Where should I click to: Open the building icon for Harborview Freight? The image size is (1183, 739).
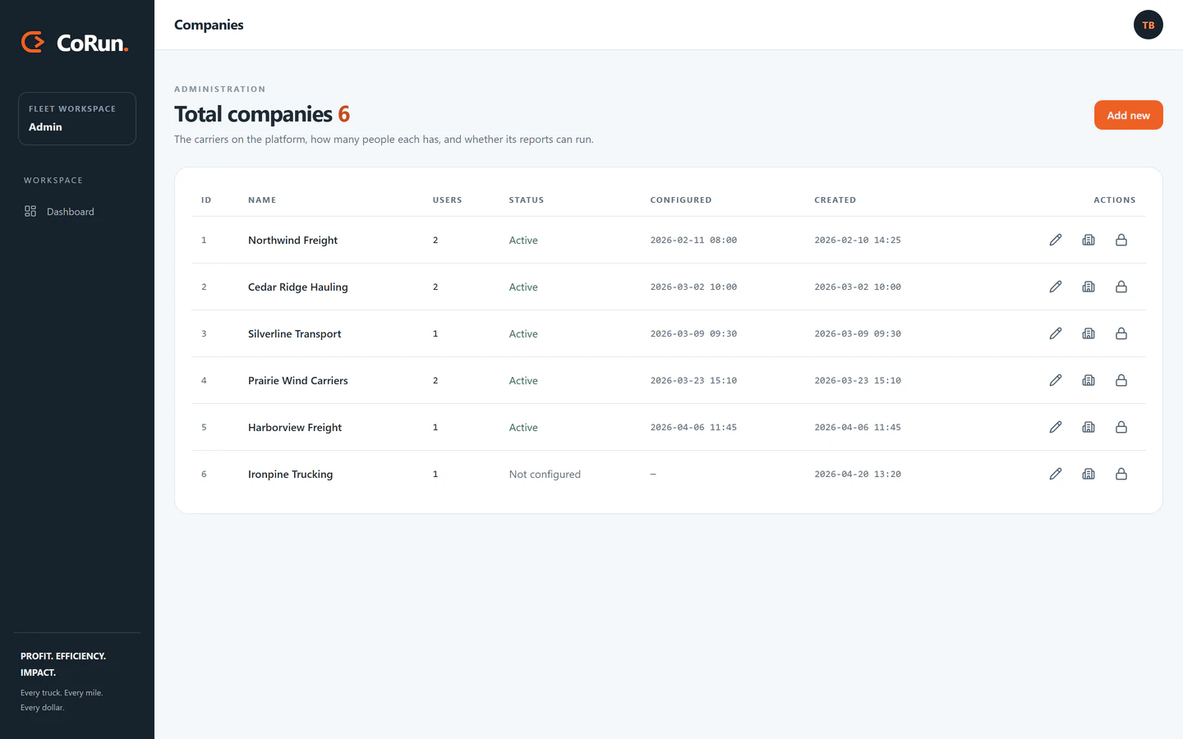[x=1089, y=427]
